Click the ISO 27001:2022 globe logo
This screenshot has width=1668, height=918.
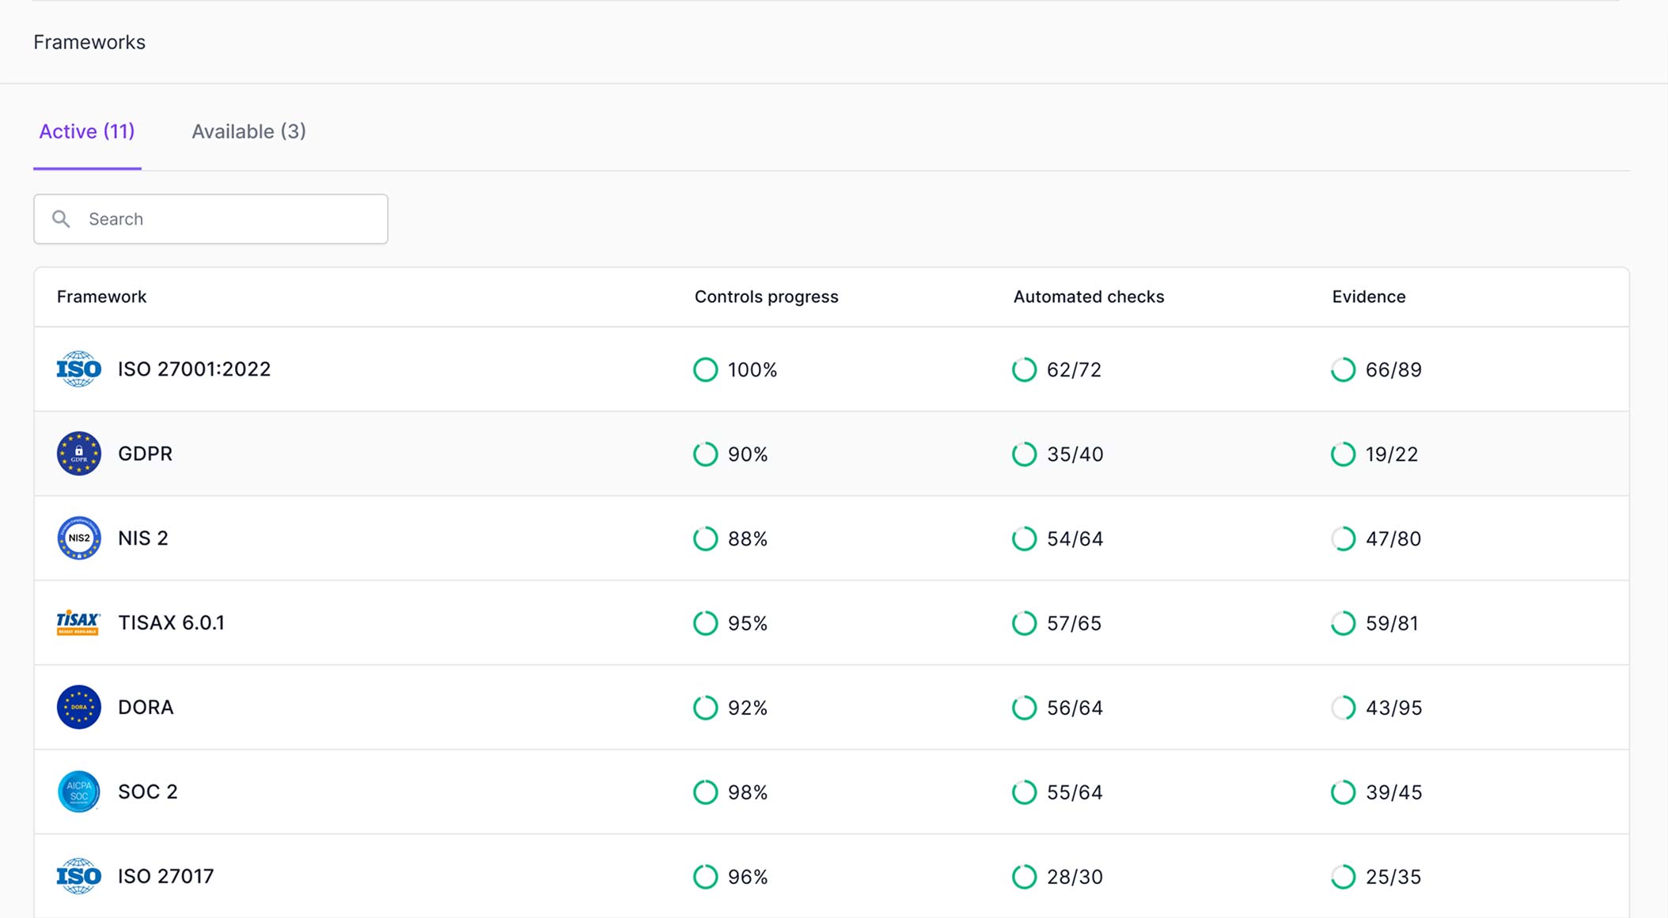pos(78,369)
